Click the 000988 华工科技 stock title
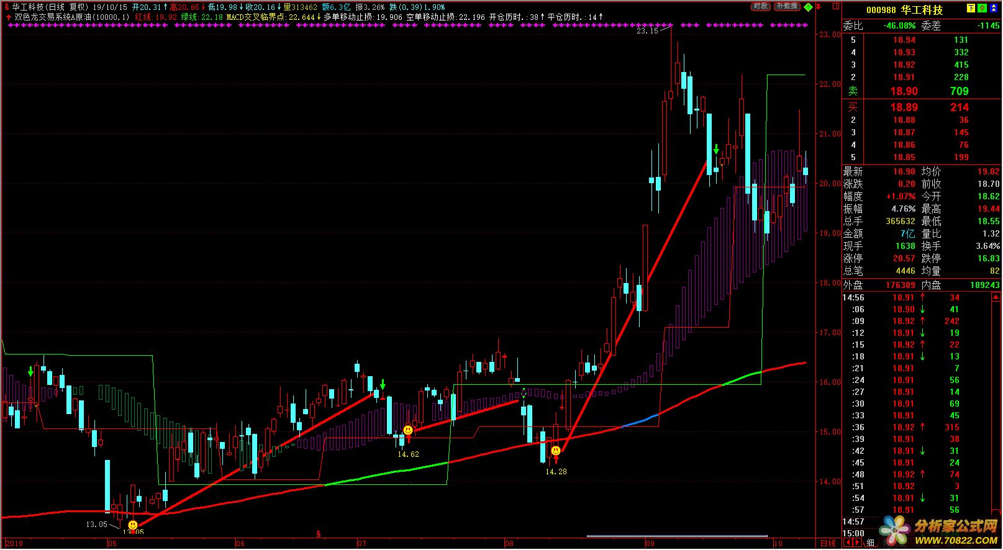This screenshot has width=1003, height=550. (x=904, y=10)
